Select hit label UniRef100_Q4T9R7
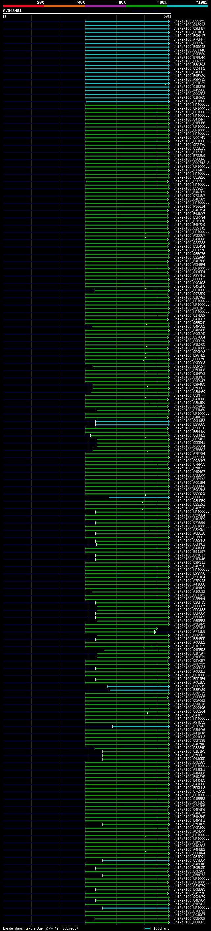 click(189, 119)
